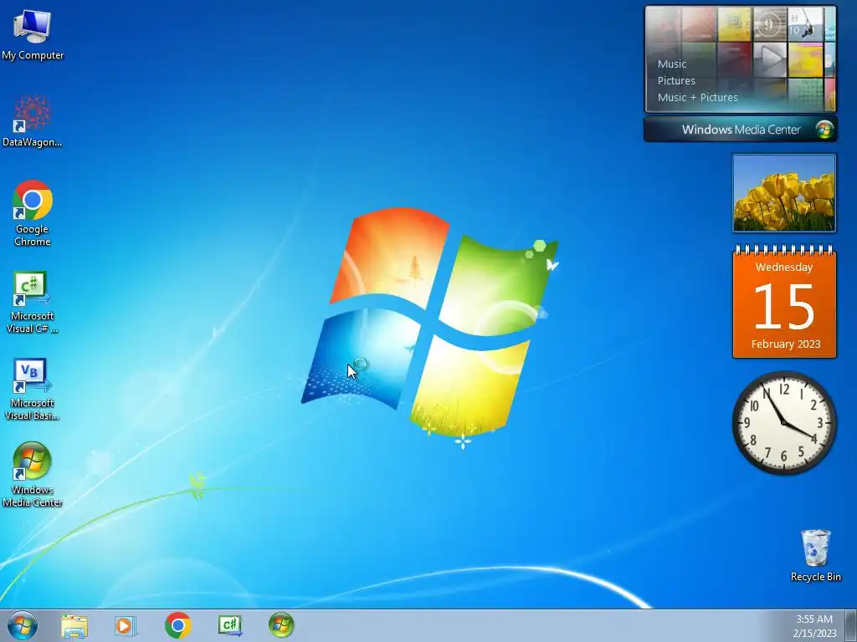This screenshot has width=857, height=642.
Task: Open Windows Explorer from the taskbar
Action: (74, 625)
